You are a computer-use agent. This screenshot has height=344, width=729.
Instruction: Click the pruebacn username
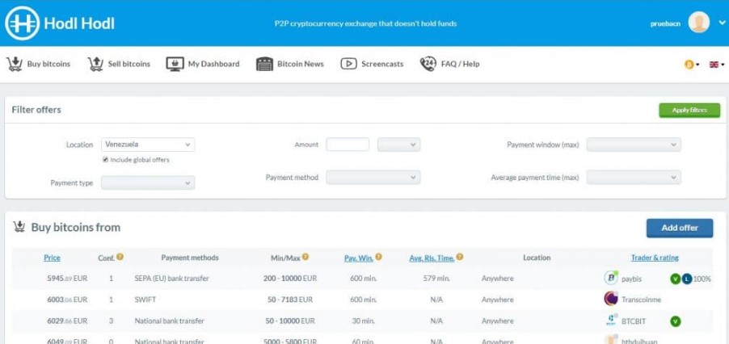pos(665,23)
